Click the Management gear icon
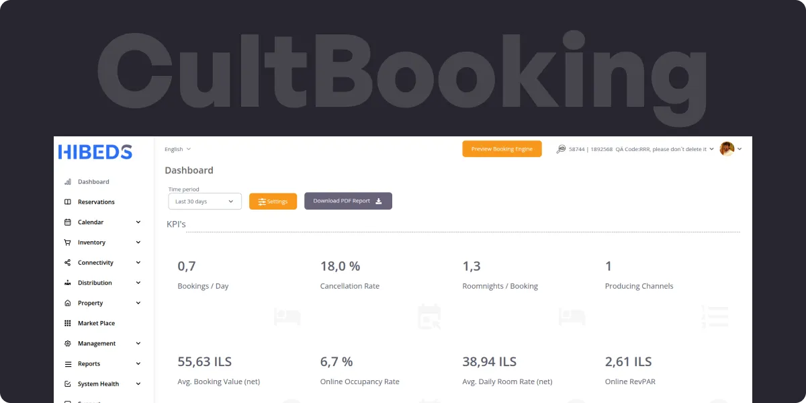 click(x=67, y=343)
